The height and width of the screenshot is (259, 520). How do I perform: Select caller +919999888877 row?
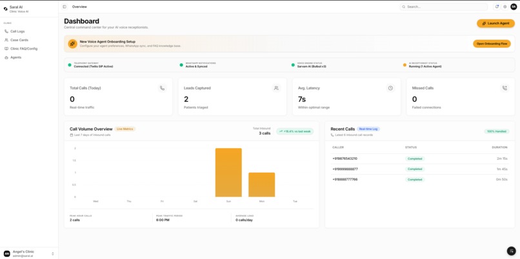click(x=420, y=169)
